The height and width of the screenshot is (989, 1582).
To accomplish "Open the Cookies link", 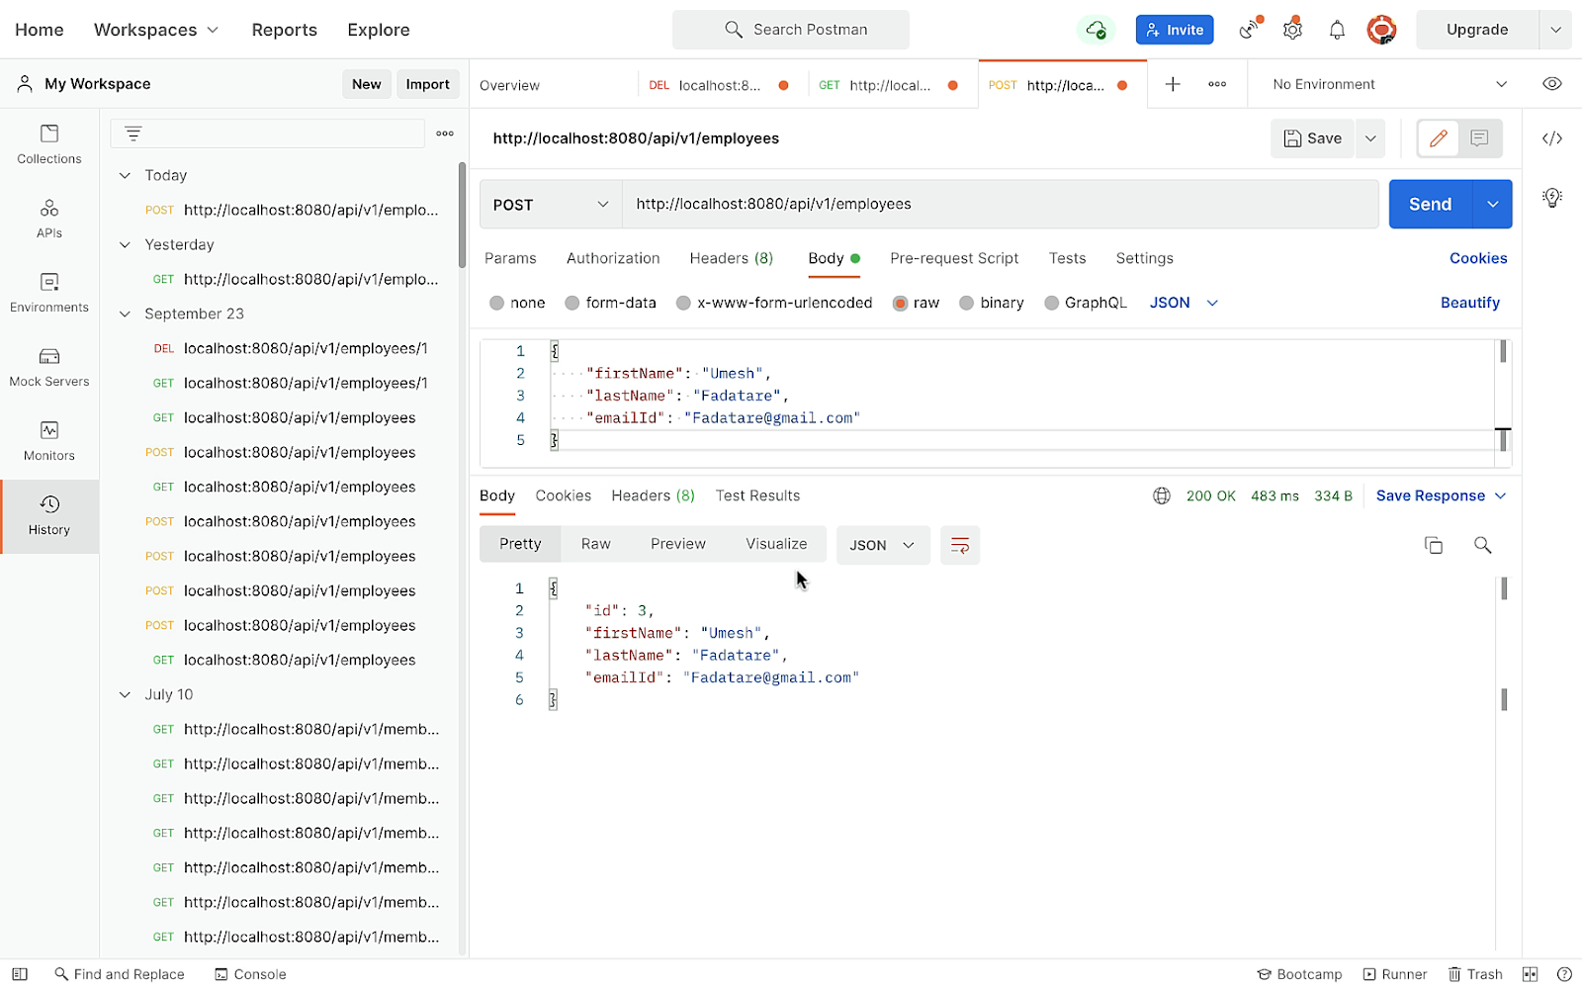I will (1478, 258).
